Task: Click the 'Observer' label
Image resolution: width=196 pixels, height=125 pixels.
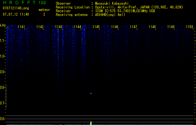Action: (63, 3)
